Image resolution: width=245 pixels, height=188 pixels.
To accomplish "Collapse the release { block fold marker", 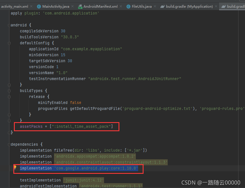I will coord(9,97).
